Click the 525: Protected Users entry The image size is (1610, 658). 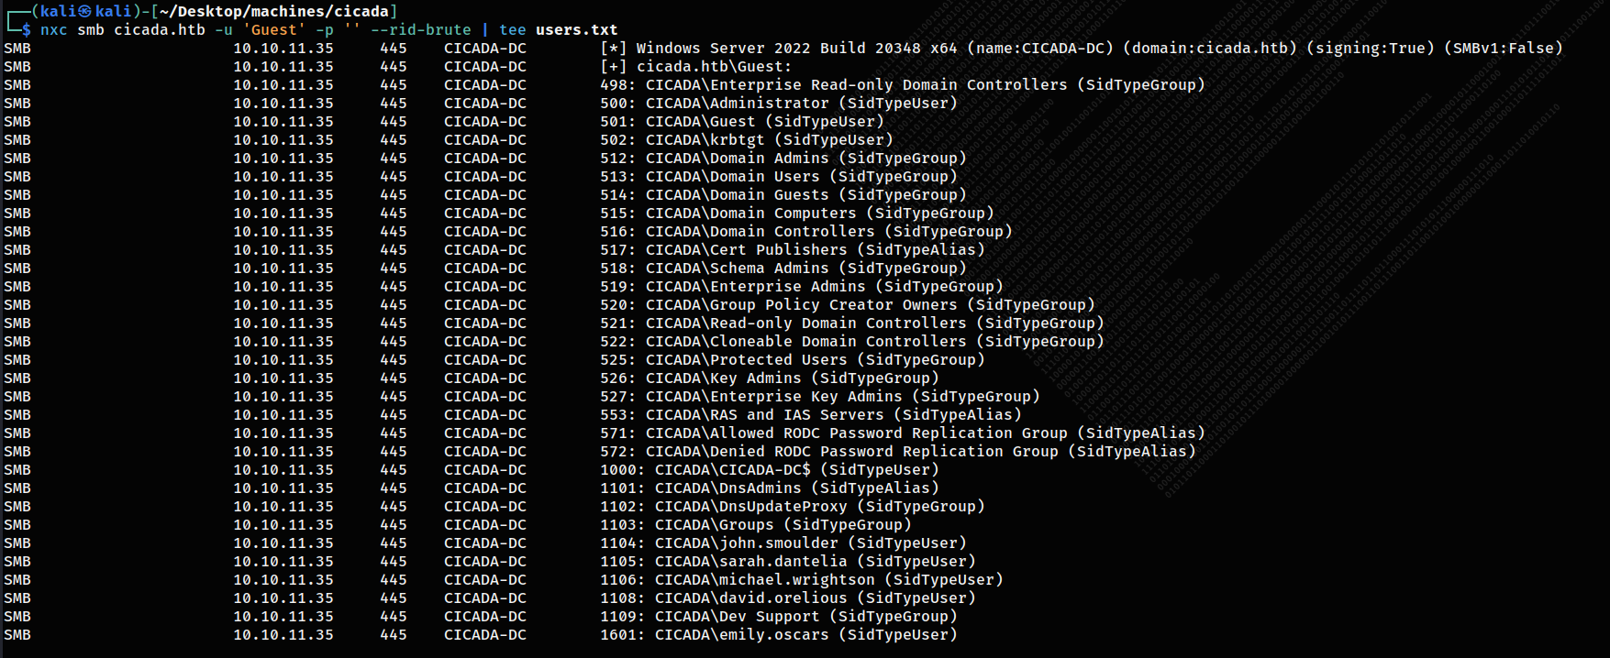point(793,359)
